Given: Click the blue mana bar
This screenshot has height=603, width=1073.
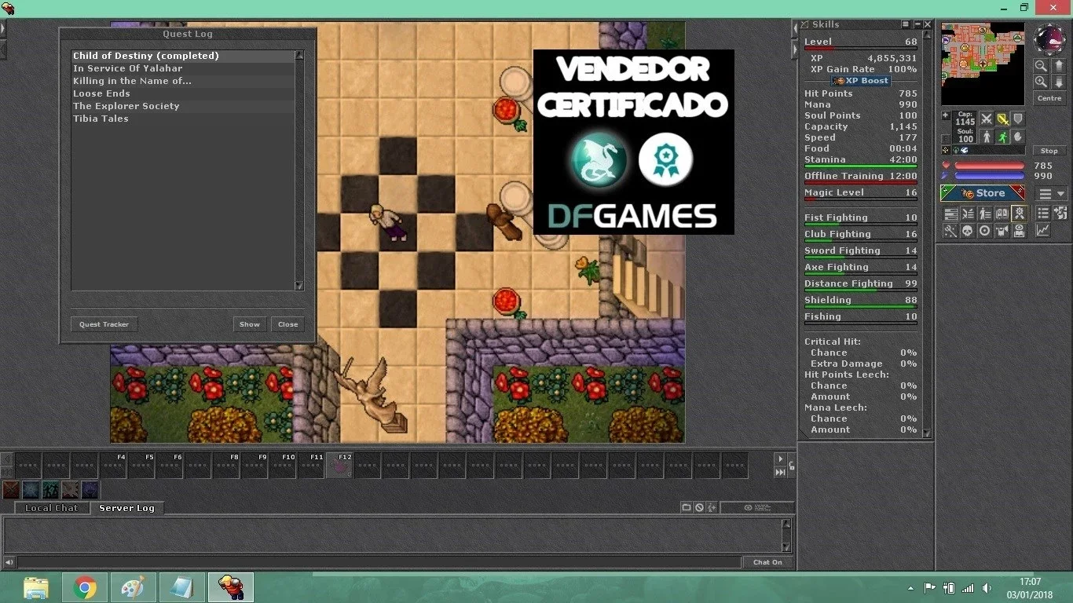Looking at the screenshot, I should (x=989, y=177).
